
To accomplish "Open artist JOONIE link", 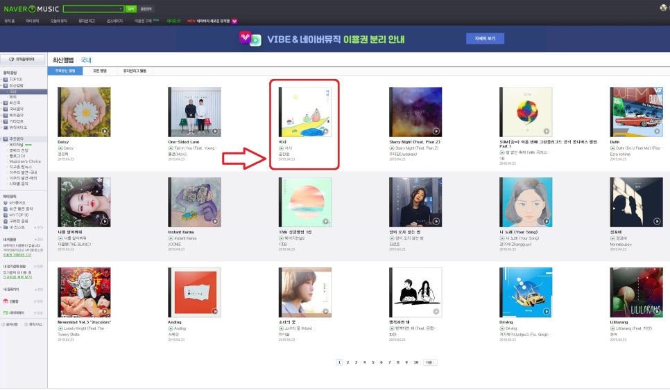I will coord(174,244).
